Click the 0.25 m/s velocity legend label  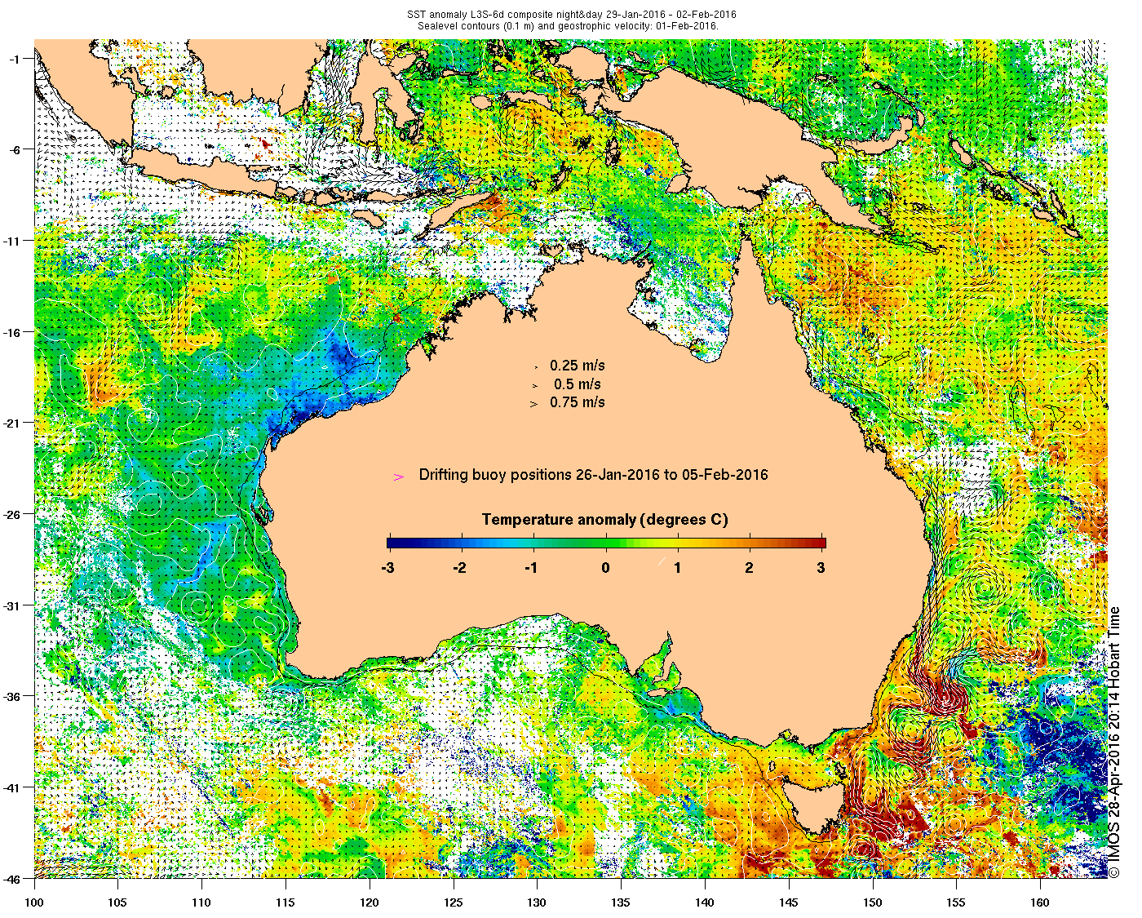coord(578,366)
